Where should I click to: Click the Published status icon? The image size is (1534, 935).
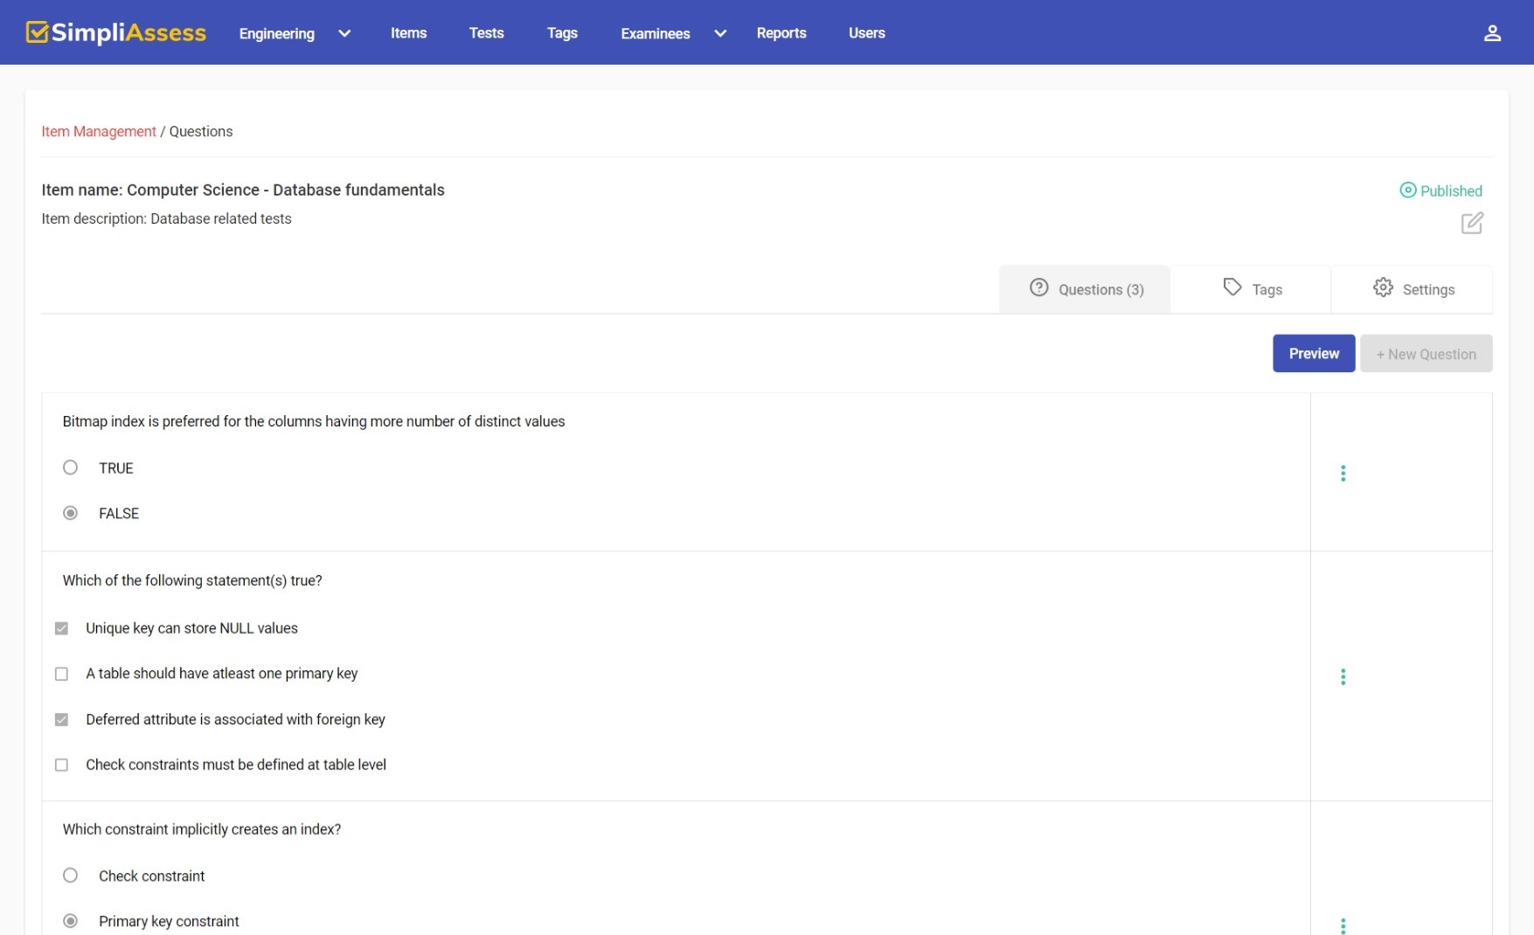(1407, 190)
